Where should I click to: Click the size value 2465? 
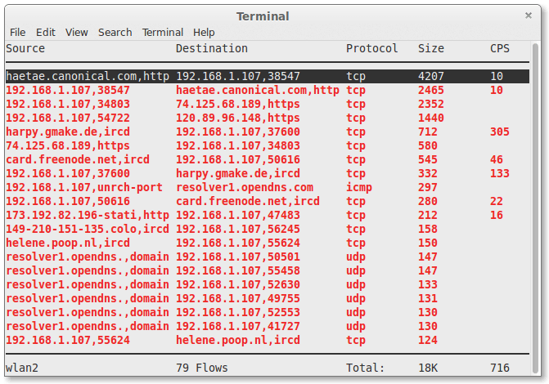pyautogui.click(x=431, y=90)
